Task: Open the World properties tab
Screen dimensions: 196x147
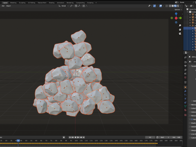Action: (x=185, y=78)
